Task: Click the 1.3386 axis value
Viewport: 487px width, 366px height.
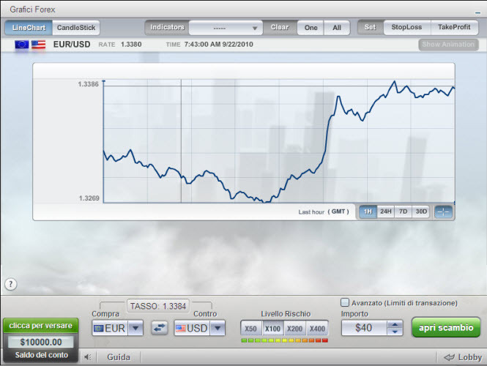Action: (88, 84)
